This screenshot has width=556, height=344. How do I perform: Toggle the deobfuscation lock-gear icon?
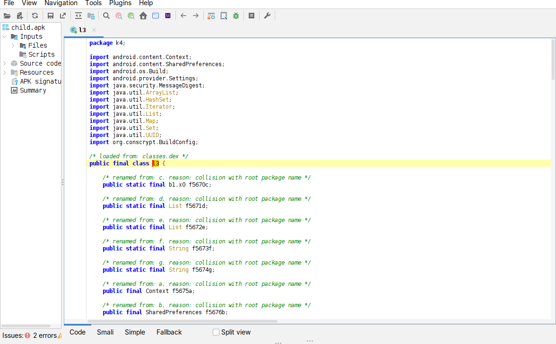click(x=211, y=16)
